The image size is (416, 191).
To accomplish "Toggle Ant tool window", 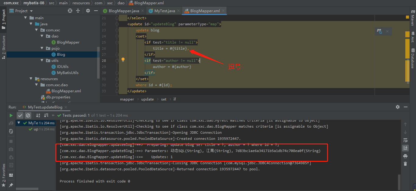I will tap(413, 37).
